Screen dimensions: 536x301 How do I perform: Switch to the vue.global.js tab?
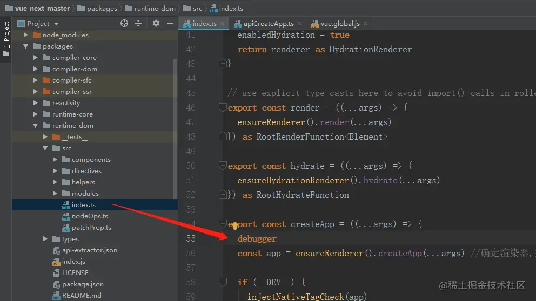[340, 24]
